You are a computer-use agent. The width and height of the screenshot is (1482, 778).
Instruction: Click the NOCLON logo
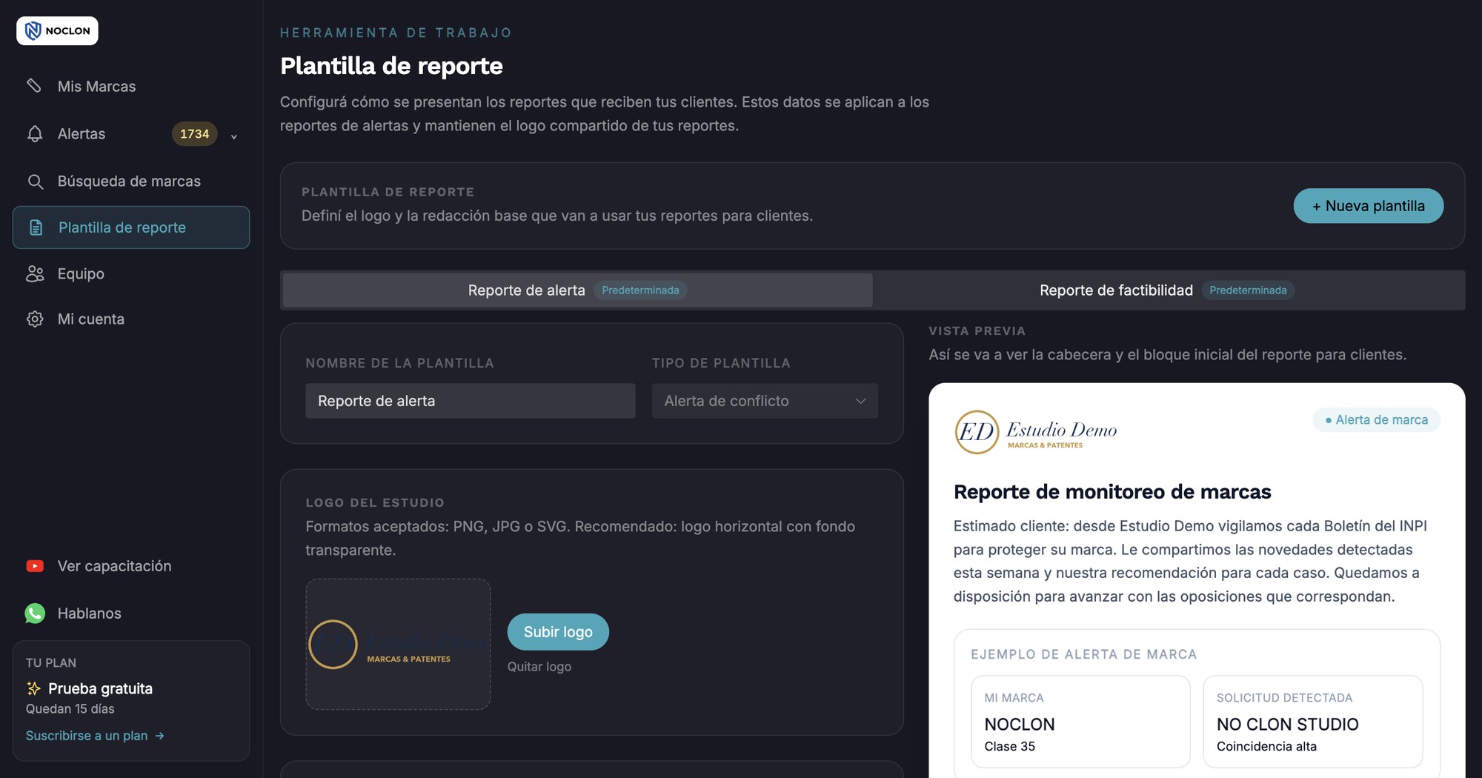tap(57, 30)
